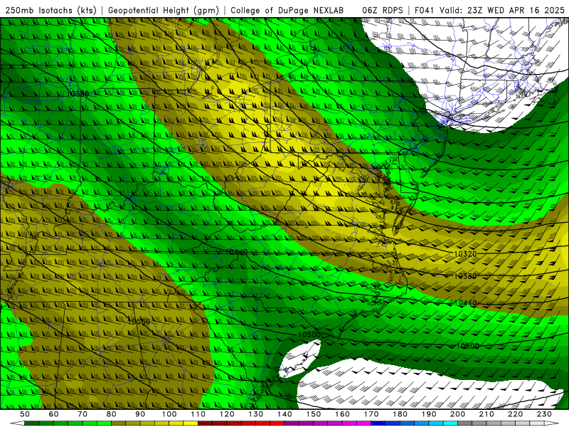
Task: Select the lightest gray swatch ending the color bar
Action: [x=536, y=422]
